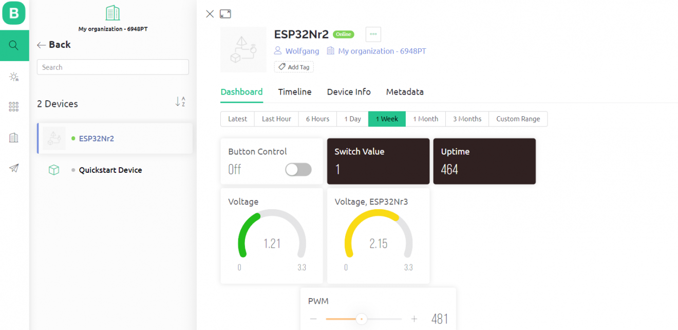The height and width of the screenshot is (330, 678).
Task: Switch to the Device Info tab
Action: pos(349,92)
